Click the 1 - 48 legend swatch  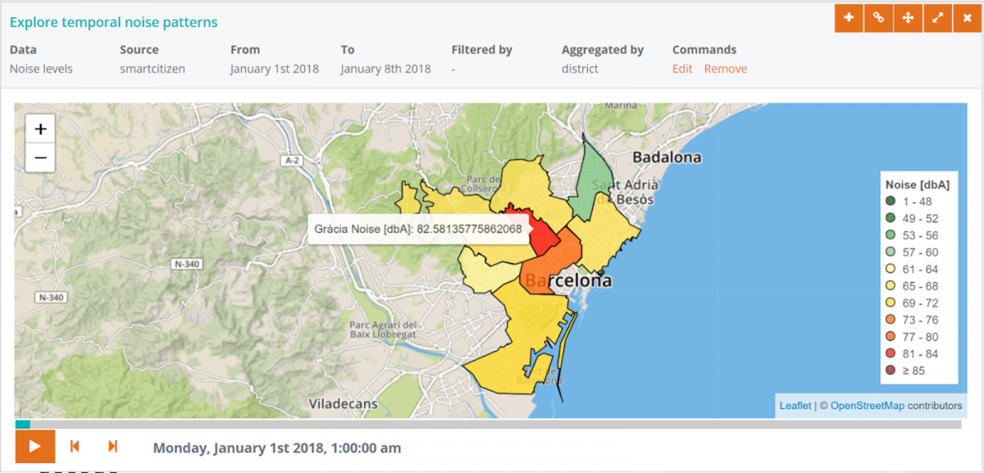[x=890, y=202]
